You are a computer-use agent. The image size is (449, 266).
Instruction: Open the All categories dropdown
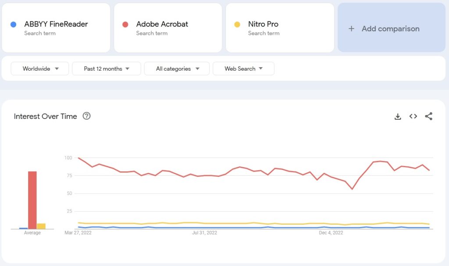178,68
